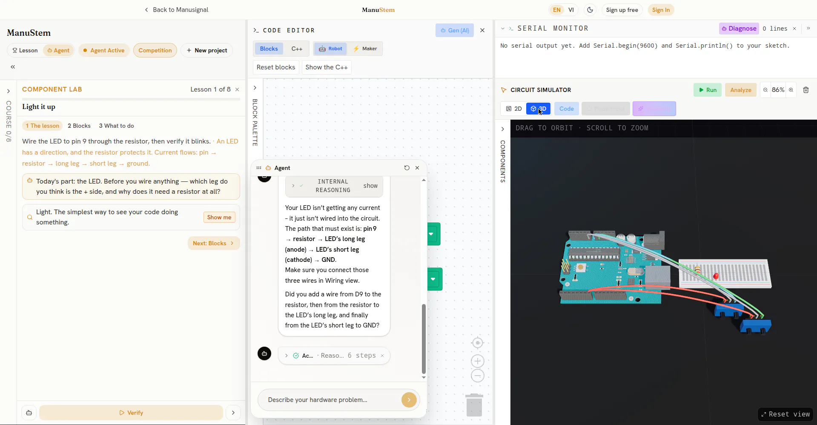The image size is (817, 425).
Task: Click Show the C++ button
Action: [x=327, y=67]
